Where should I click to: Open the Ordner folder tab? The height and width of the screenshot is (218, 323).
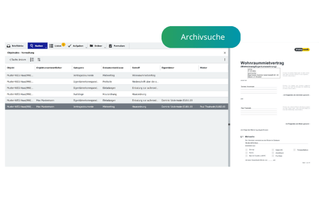click(97, 46)
